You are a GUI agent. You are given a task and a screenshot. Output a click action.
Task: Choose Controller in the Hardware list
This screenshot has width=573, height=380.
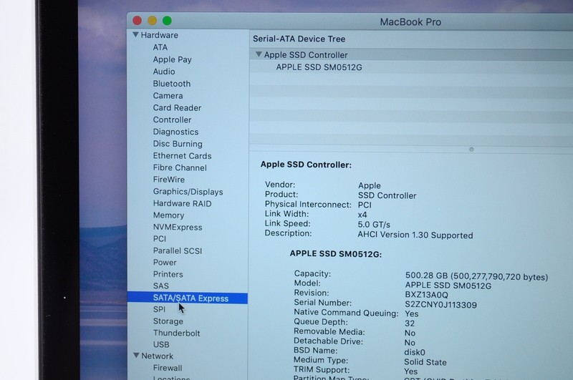(172, 120)
